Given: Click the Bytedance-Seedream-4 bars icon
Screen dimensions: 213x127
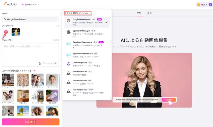Looking at the screenshot, I should tap(68, 44).
